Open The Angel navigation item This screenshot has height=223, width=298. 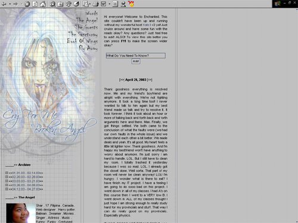pyautogui.click(x=87, y=20)
